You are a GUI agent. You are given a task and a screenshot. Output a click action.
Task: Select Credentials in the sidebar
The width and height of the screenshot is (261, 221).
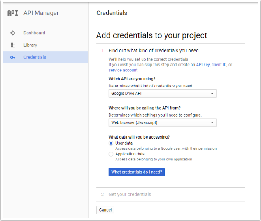(x=45, y=57)
